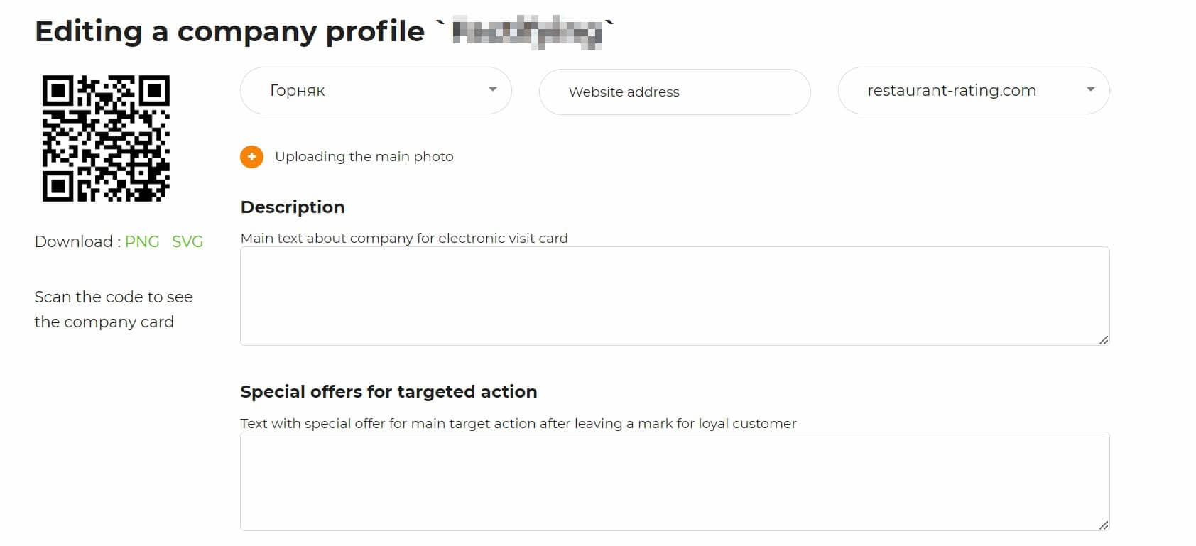Focus the Website address input field
Image resolution: width=1196 pixels, height=546 pixels.
point(674,92)
